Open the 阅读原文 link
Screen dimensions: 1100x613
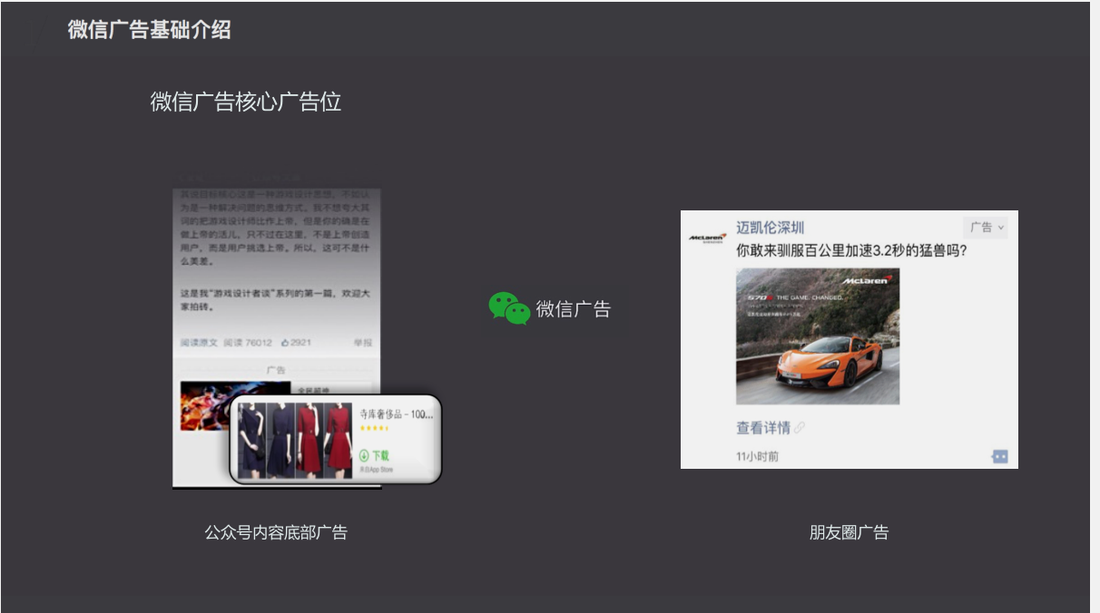click(x=199, y=343)
